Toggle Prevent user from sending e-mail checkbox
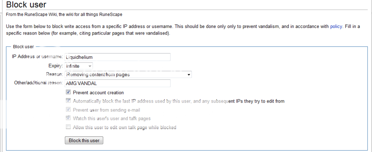Image resolution: width=372 pixels, height=152 pixels. tap(68, 110)
